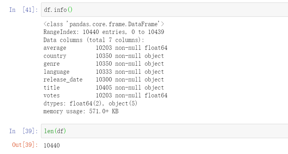This screenshot has width=288, height=154.
Task: Click the 'language' column row
Action: click(x=103, y=72)
